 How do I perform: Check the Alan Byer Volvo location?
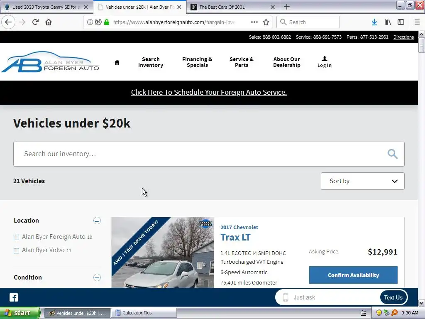tap(17, 250)
